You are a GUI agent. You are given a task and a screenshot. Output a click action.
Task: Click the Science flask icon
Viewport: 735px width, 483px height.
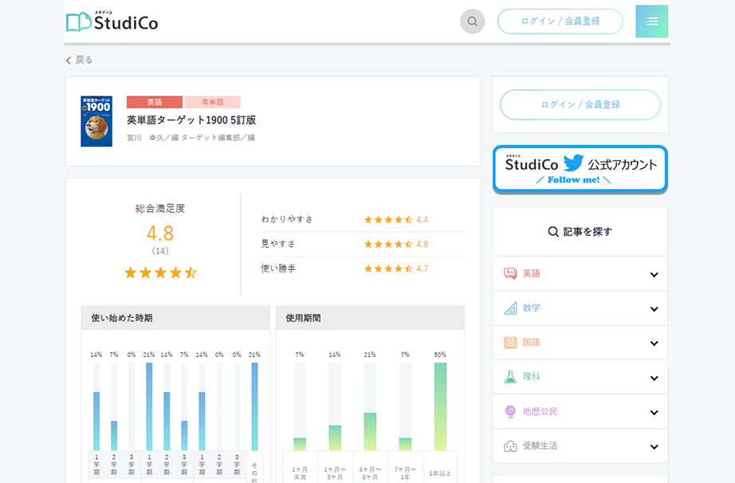(510, 376)
